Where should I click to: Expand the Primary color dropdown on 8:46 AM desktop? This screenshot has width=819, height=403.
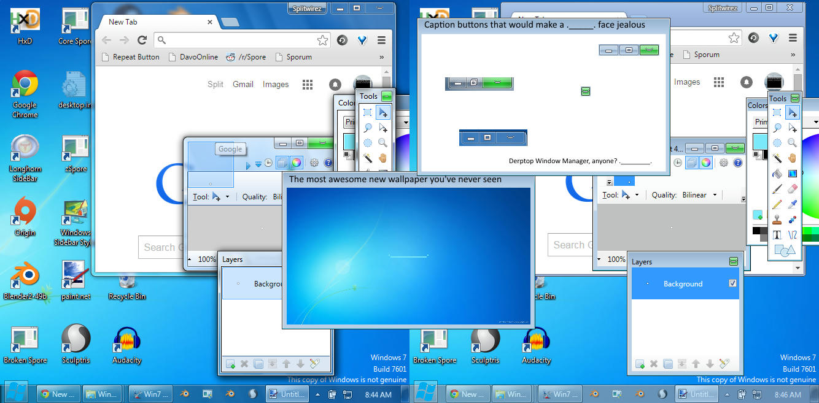tap(815, 121)
